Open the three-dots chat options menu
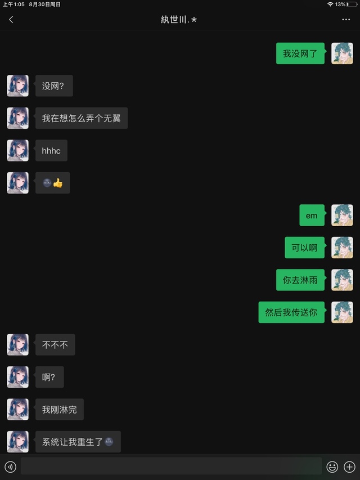 [346, 20]
